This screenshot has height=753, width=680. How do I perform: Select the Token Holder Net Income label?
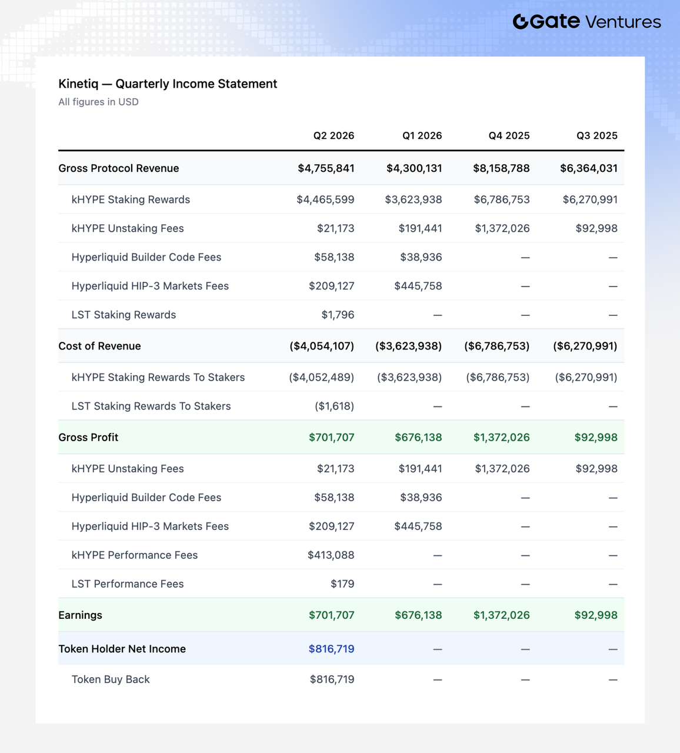point(122,649)
